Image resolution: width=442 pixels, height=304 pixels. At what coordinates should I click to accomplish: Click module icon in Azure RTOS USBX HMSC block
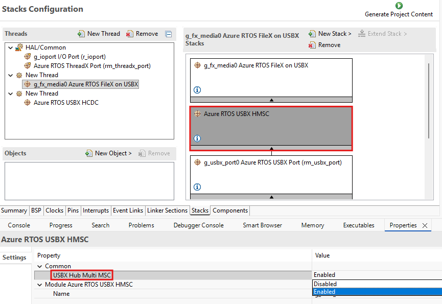[x=198, y=114]
